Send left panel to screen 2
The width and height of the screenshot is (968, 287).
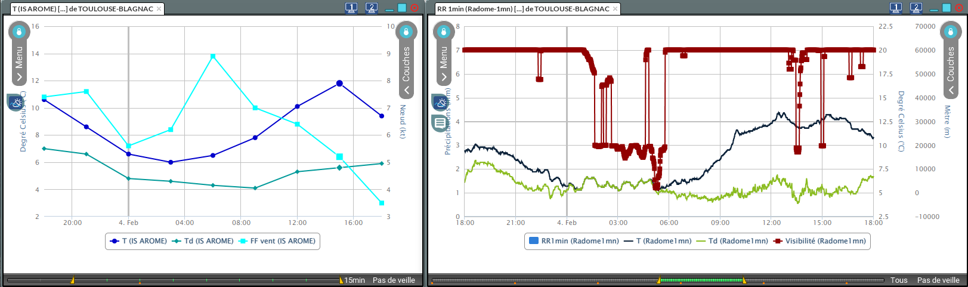click(x=372, y=8)
